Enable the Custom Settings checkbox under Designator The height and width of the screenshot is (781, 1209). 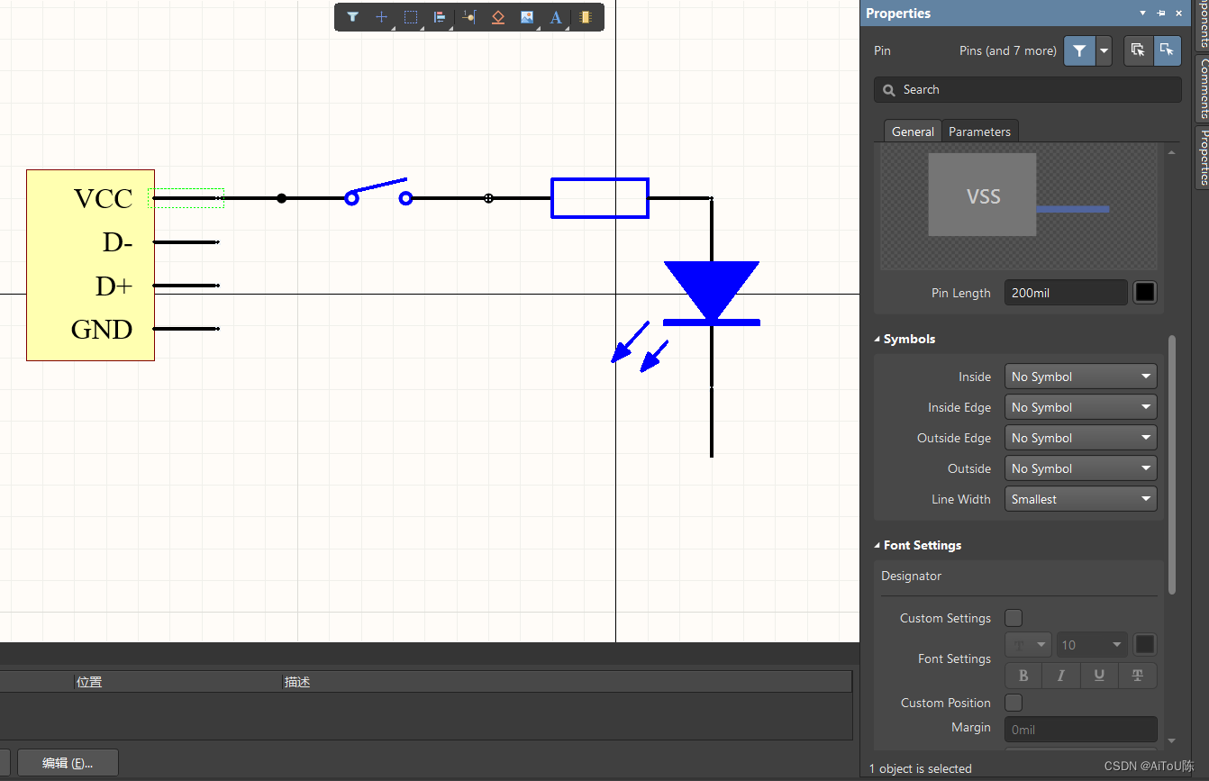click(x=1014, y=618)
